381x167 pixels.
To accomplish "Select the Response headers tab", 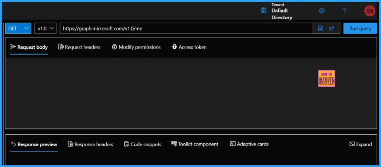I will point(90,144).
